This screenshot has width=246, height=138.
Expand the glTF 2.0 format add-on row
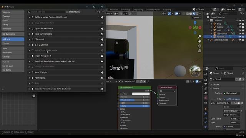[29, 45]
